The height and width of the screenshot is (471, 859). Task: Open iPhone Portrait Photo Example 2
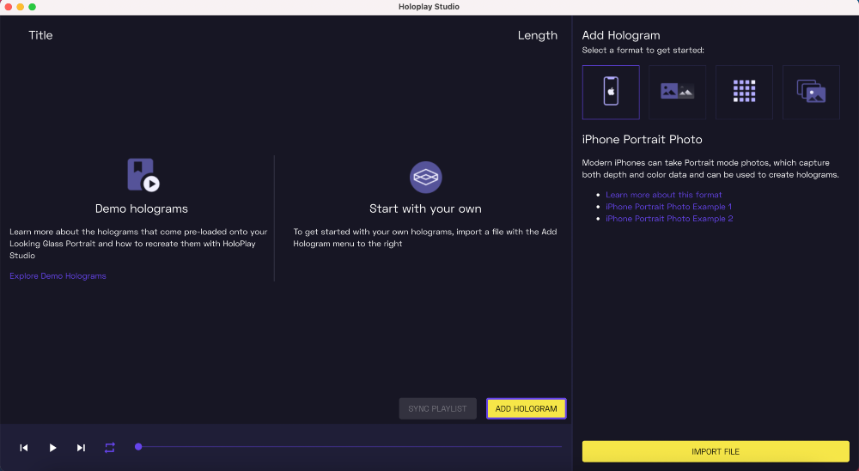pos(669,219)
